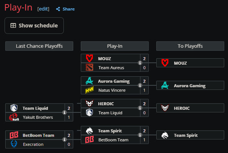Image resolution: width=228 pixels, height=153 pixels.
Task: Click the share icon beside Play-In heading
Action: pyautogui.click(x=58, y=9)
